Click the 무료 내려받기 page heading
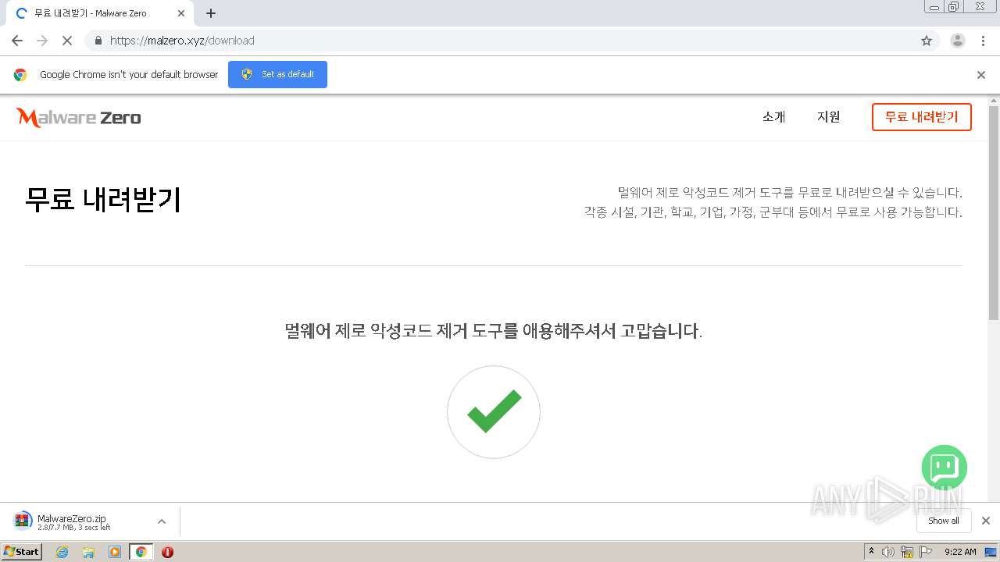This screenshot has width=1000, height=562. point(103,200)
